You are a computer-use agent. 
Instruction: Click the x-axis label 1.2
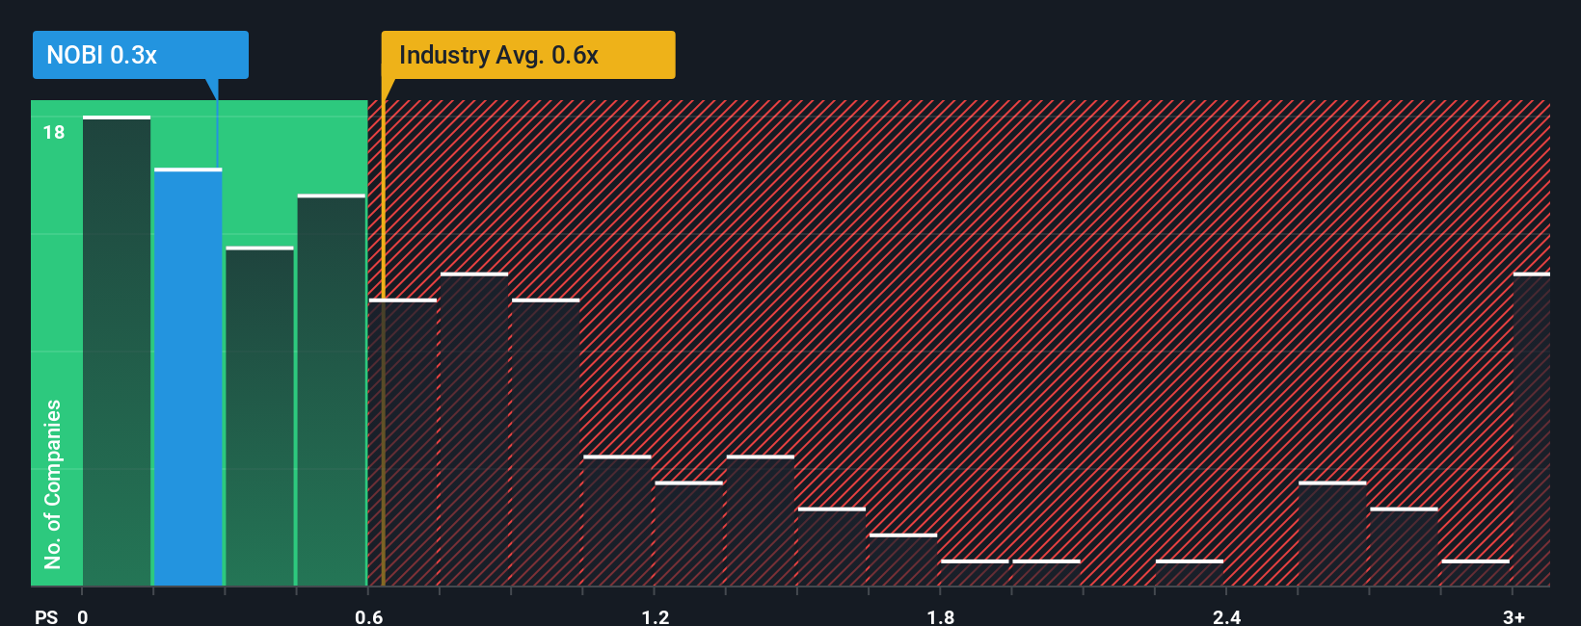(x=656, y=616)
